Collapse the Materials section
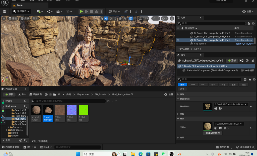 [x=178, y=119]
